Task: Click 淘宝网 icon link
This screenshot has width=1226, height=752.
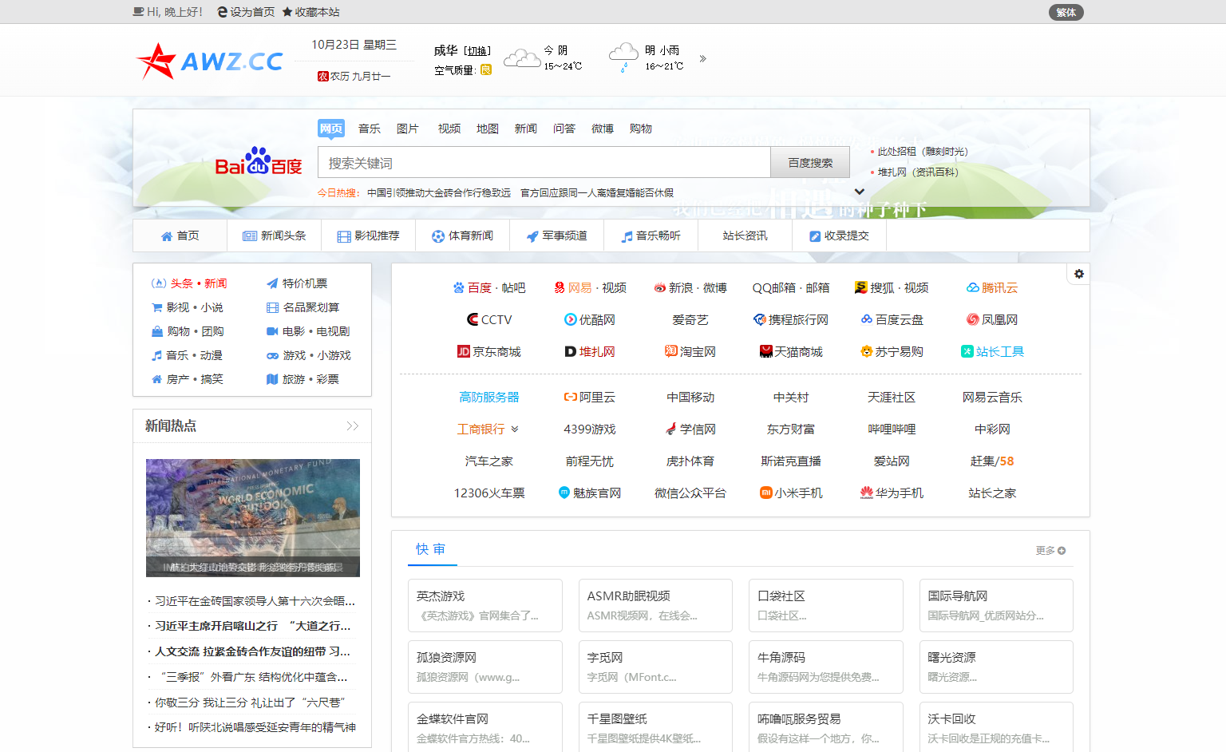Action: (671, 351)
